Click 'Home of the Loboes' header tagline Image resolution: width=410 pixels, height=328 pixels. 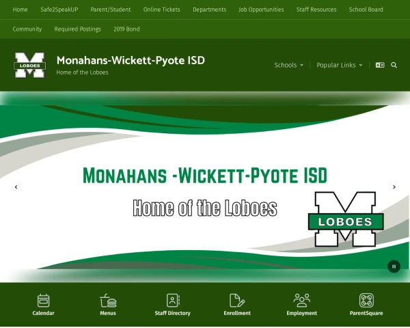82,72
